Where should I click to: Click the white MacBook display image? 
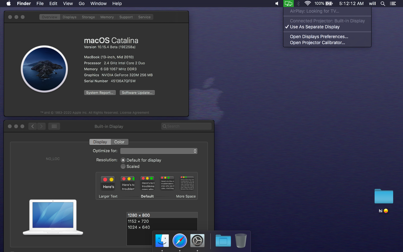pos(53,217)
